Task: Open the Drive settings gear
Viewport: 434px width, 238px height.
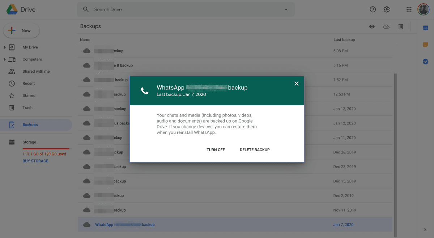Action: 386,9
